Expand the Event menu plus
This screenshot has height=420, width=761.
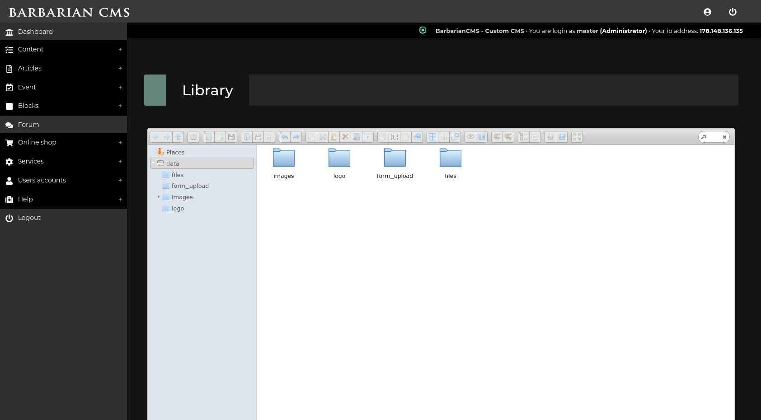(x=120, y=87)
